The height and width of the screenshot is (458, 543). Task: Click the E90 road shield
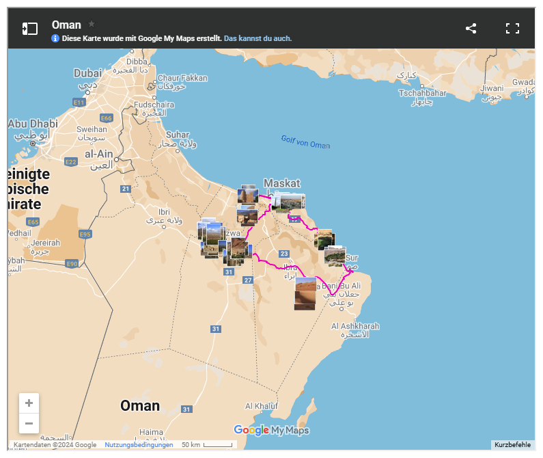(x=72, y=263)
